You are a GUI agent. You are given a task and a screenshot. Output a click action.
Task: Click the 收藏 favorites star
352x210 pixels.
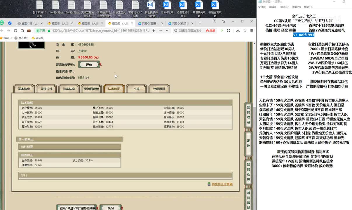[x=1, y=38]
